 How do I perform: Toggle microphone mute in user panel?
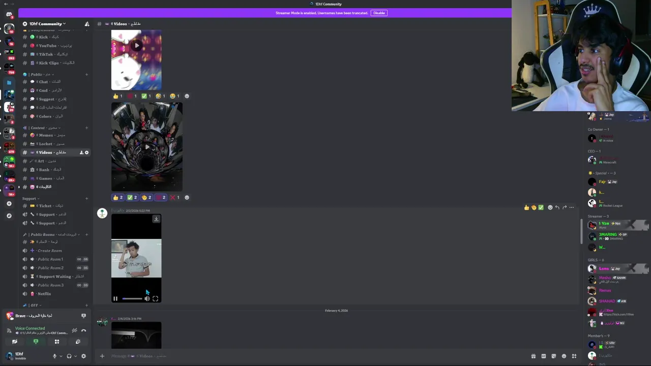[54, 356]
